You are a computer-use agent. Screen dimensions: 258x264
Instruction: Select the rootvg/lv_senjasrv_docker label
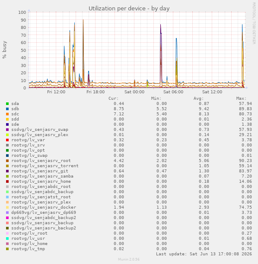pyautogui.click(x=44, y=207)
